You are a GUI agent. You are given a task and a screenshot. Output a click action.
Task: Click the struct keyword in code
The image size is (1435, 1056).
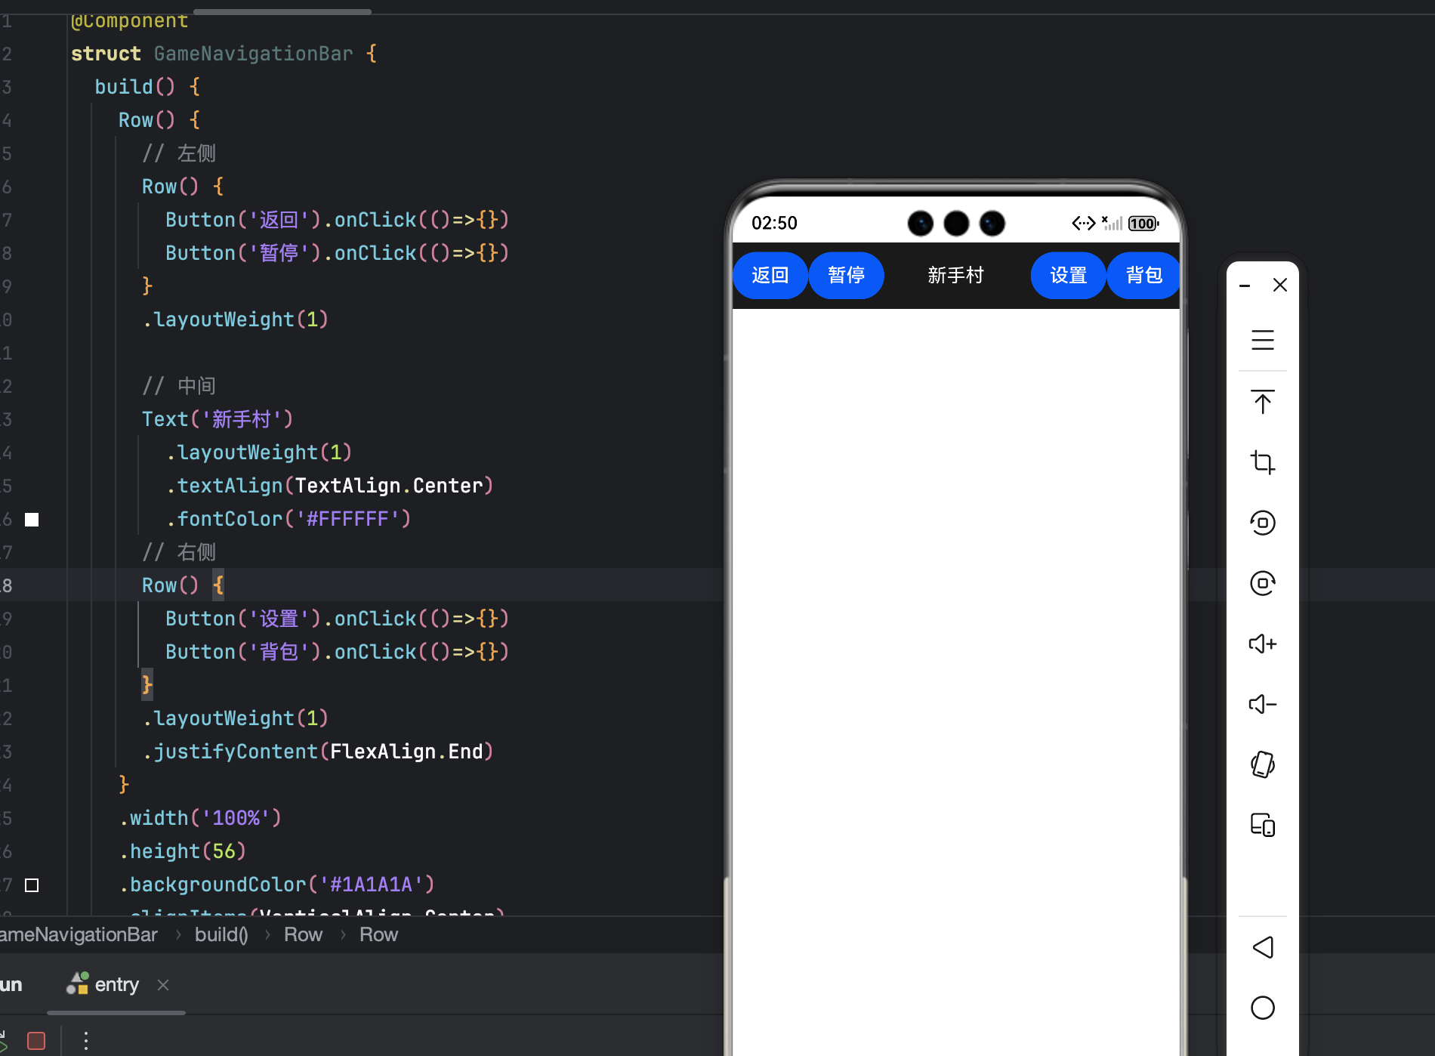click(106, 54)
